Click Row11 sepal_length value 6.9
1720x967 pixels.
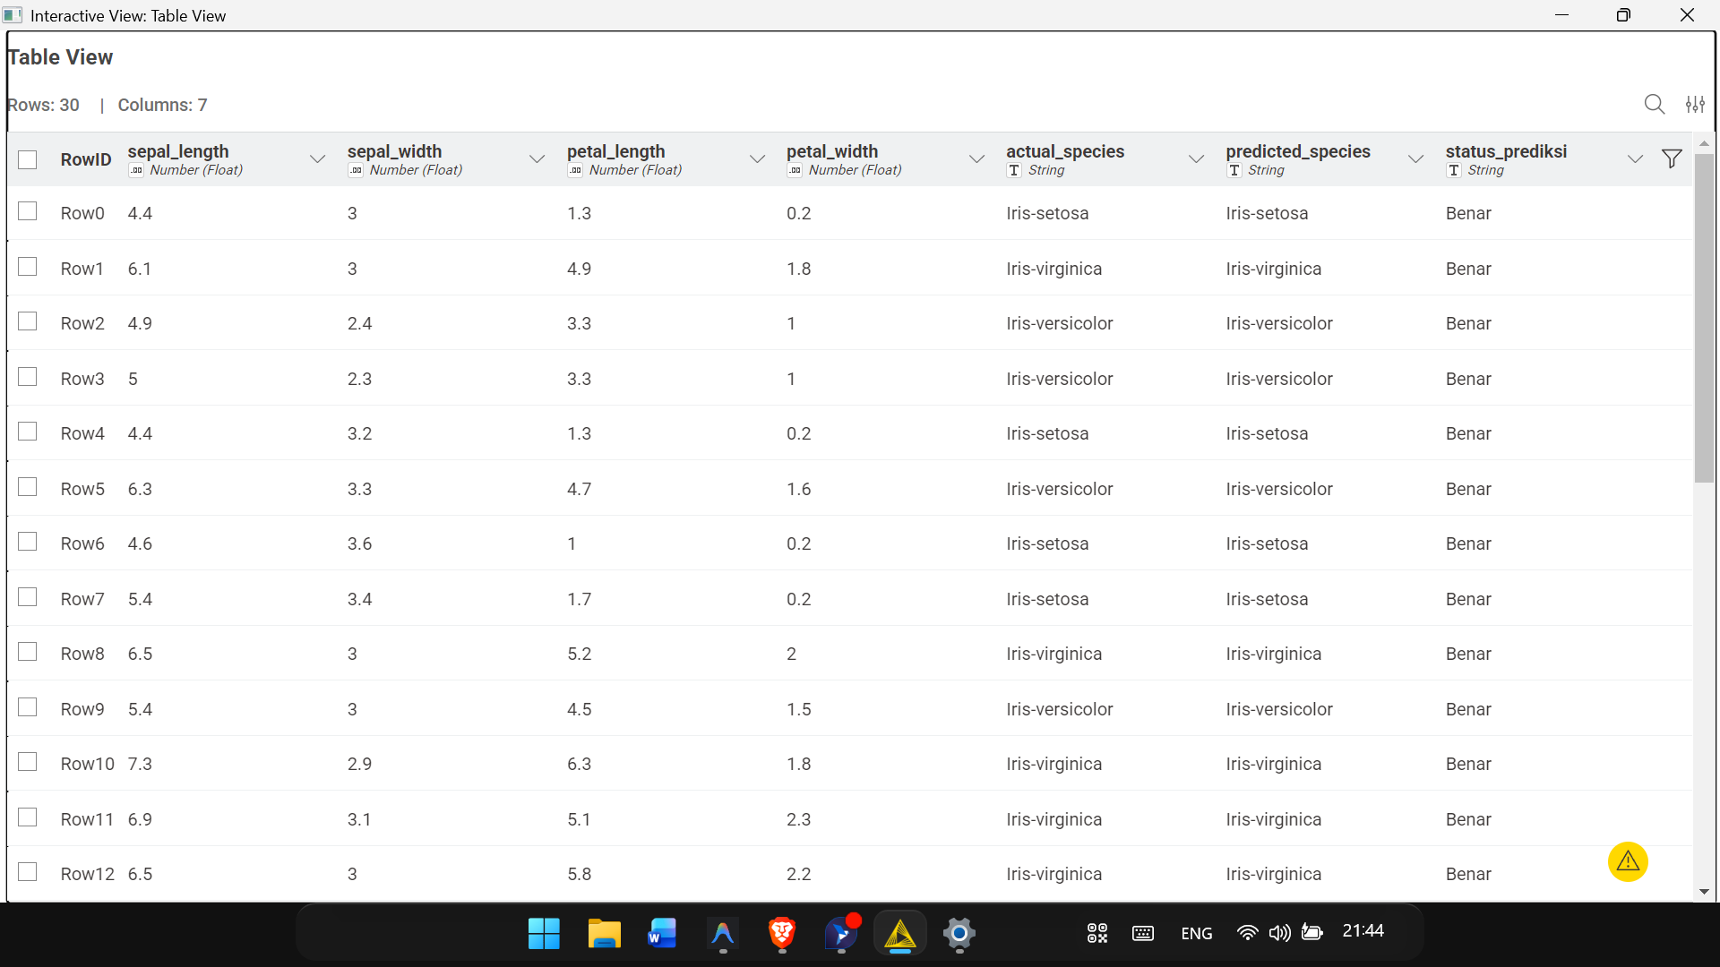[140, 819]
